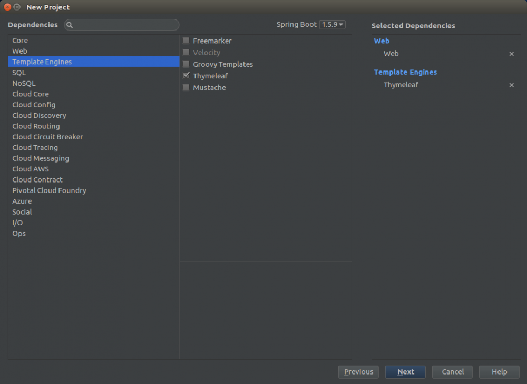
Task: Choose the Core category in list
Action: coord(20,41)
